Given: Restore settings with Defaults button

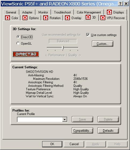Looking at the screenshot, I should (x=108, y=130).
